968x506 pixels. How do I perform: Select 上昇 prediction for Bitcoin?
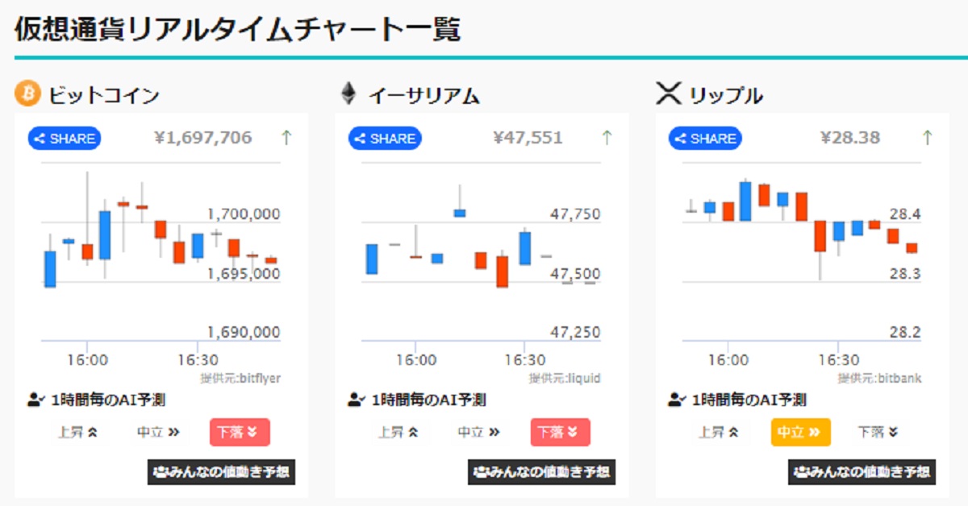pyautogui.click(x=77, y=432)
